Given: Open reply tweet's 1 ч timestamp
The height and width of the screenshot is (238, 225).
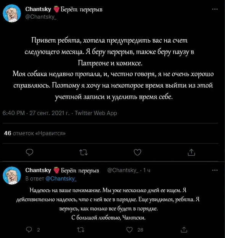Looking at the screenshot, I should click(x=146, y=170).
